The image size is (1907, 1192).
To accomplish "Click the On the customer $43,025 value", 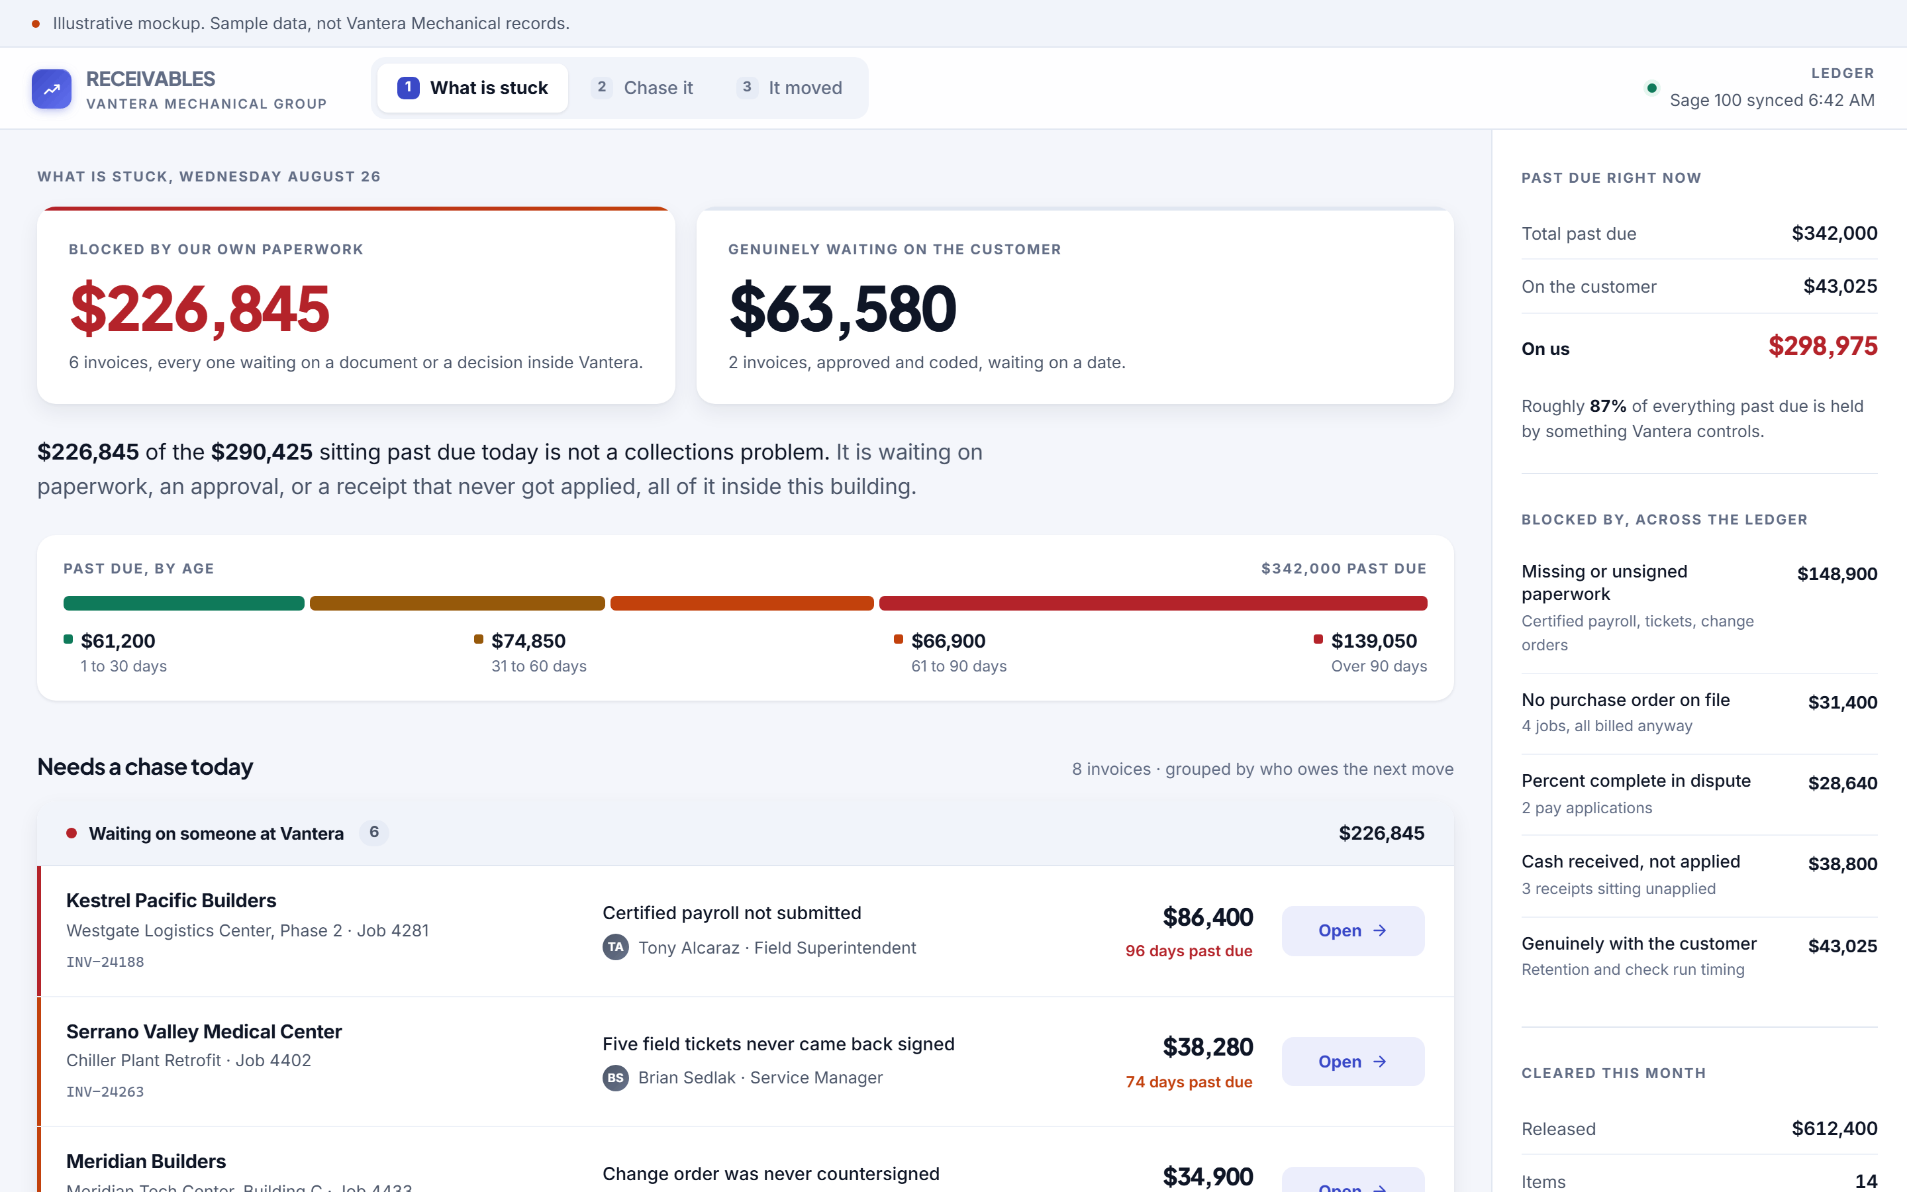I will pos(1840,286).
